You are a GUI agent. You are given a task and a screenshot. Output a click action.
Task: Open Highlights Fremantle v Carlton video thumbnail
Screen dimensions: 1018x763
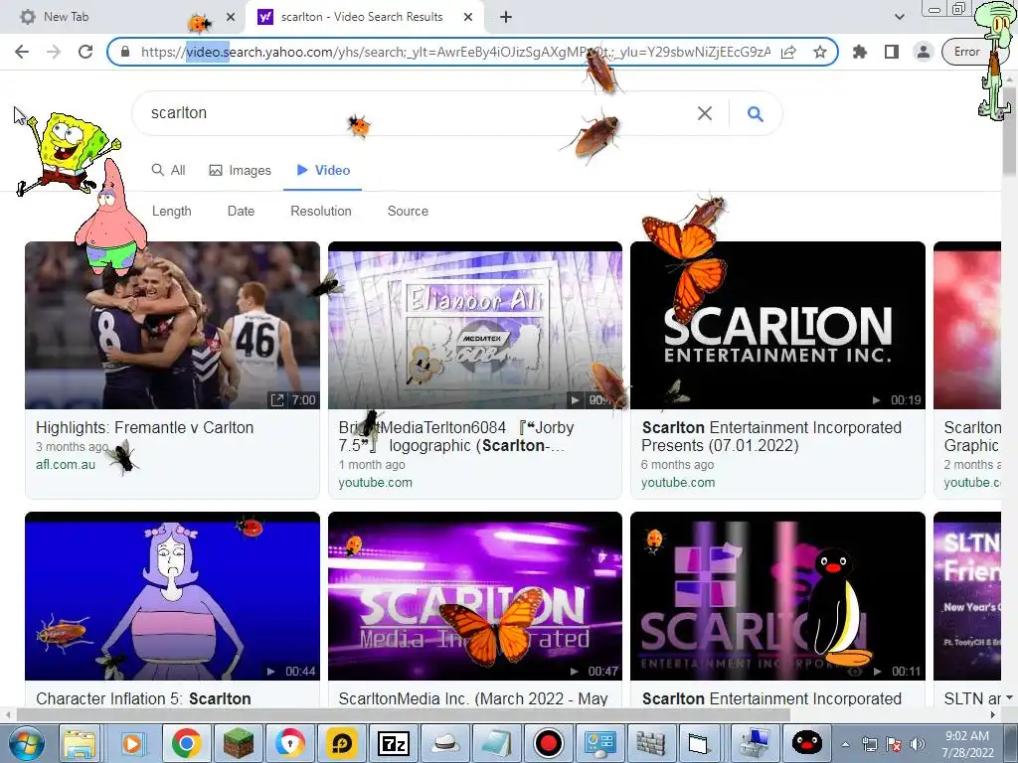pos(172,325)
